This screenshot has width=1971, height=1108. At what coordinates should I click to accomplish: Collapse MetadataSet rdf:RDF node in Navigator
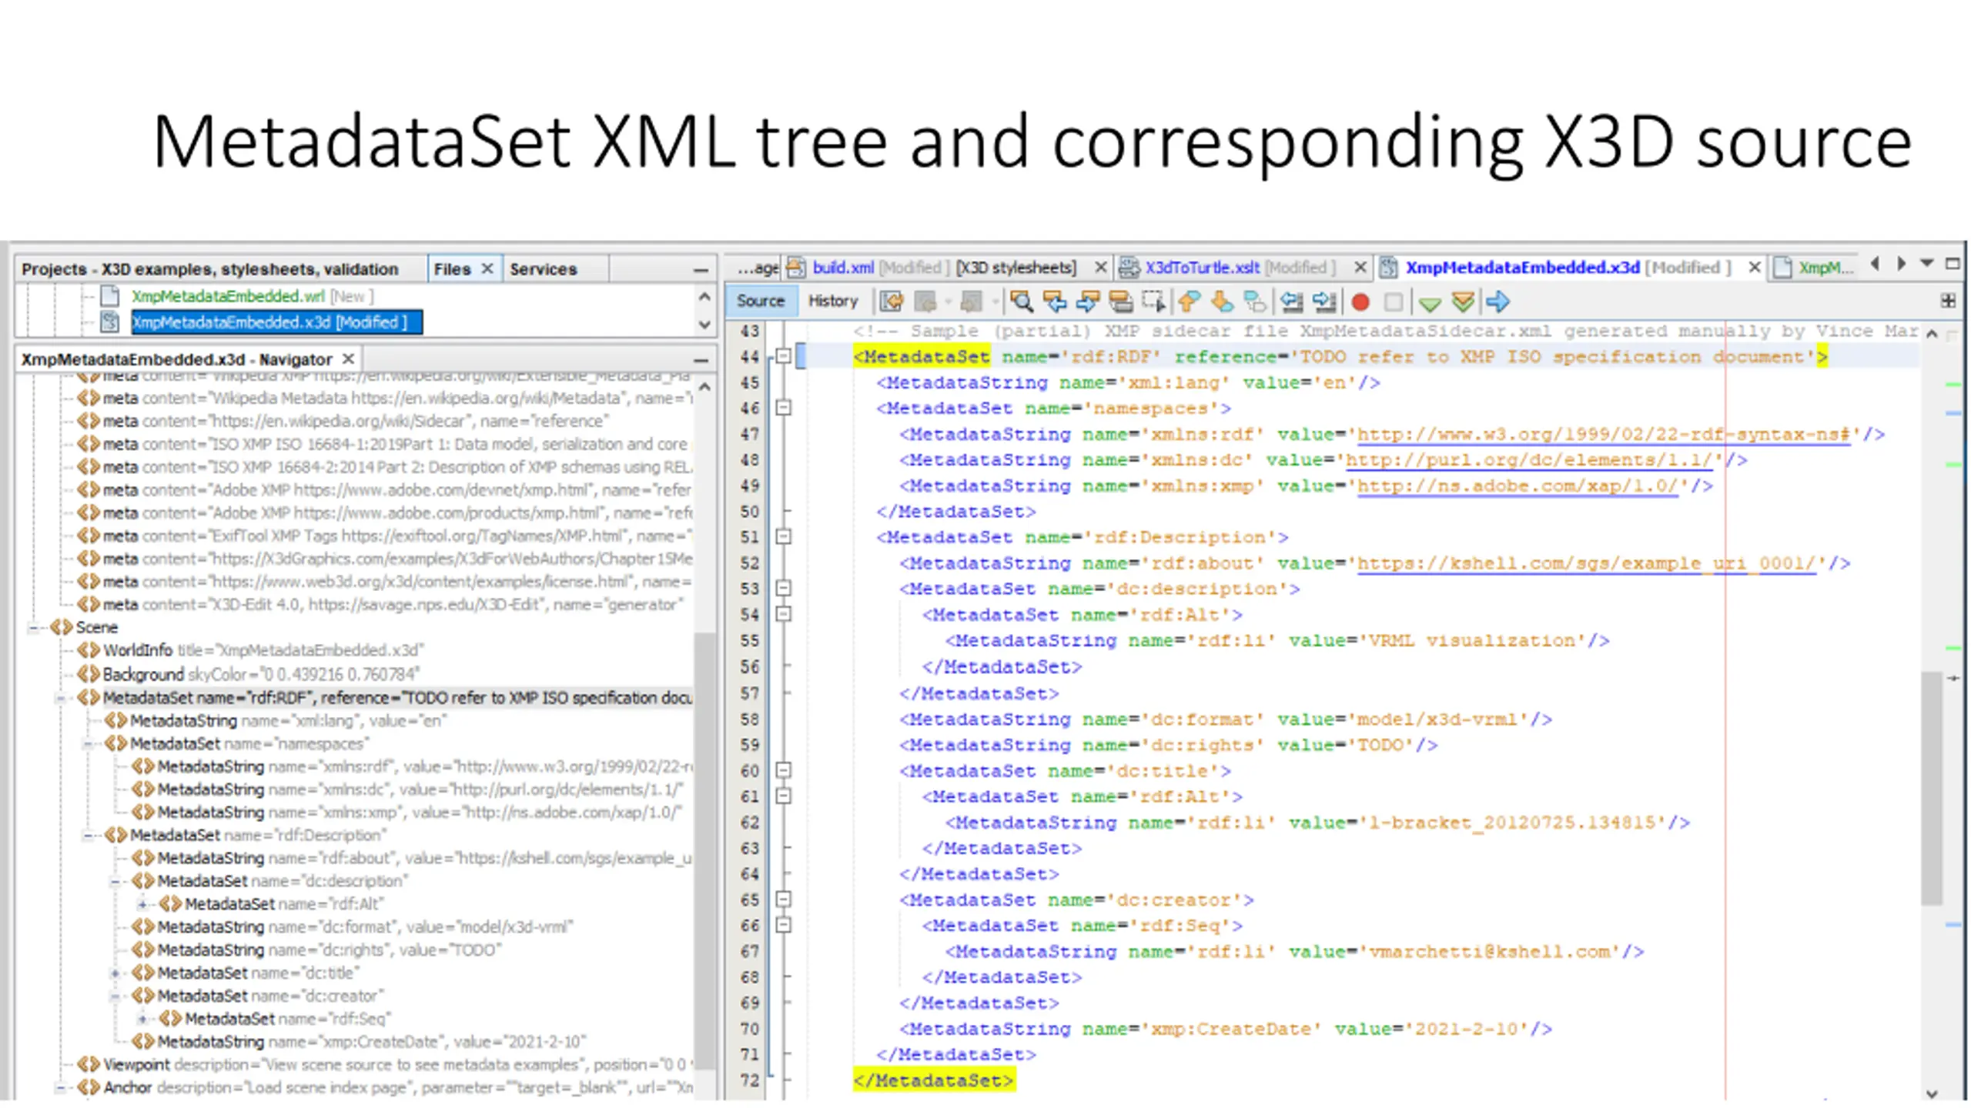(x=61, y=698)
